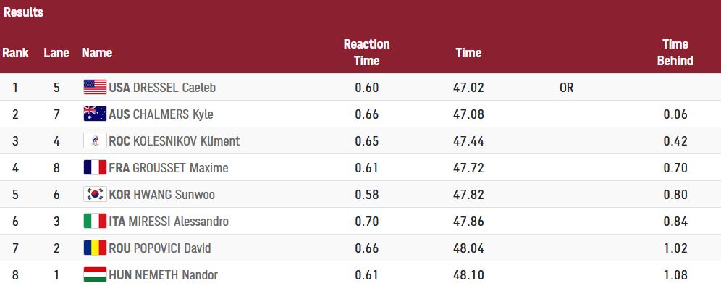This screenshot has width=721, height=286.
Task: Select HWANG Sunwoo's name
Action: [174, 195]
